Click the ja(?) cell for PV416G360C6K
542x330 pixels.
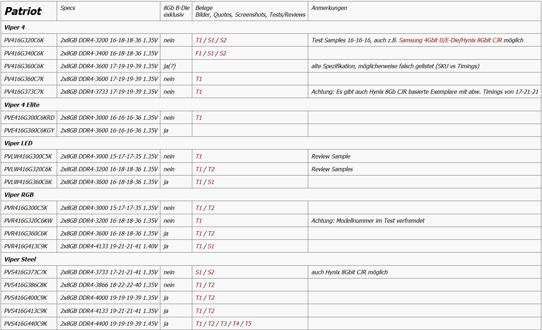coord(170,66)
